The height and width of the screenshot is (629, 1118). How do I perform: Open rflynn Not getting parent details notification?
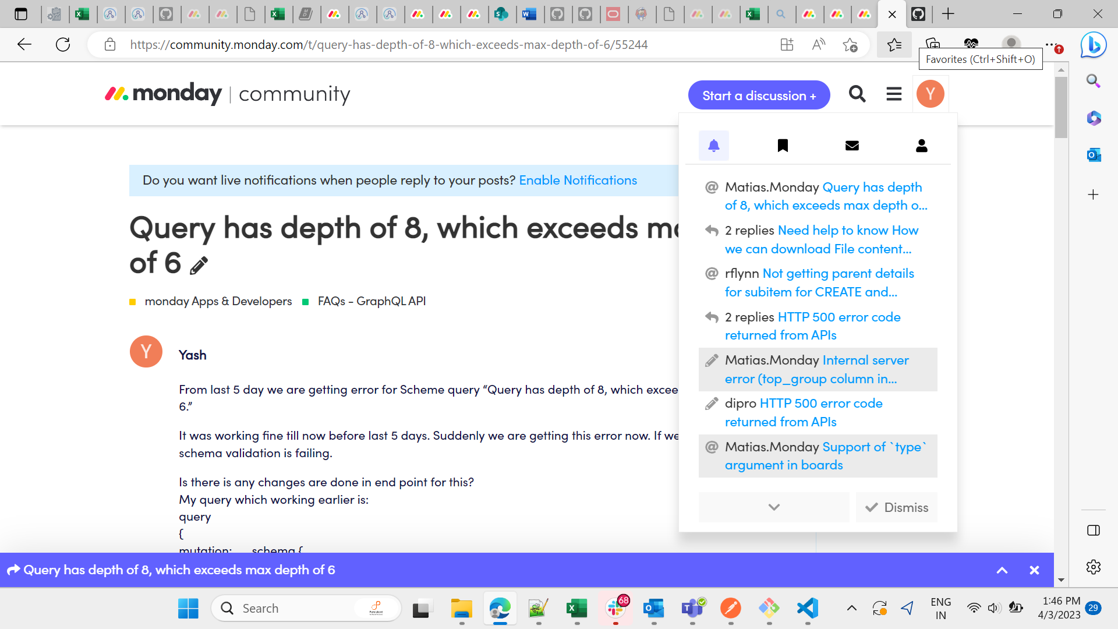point(818,282)
